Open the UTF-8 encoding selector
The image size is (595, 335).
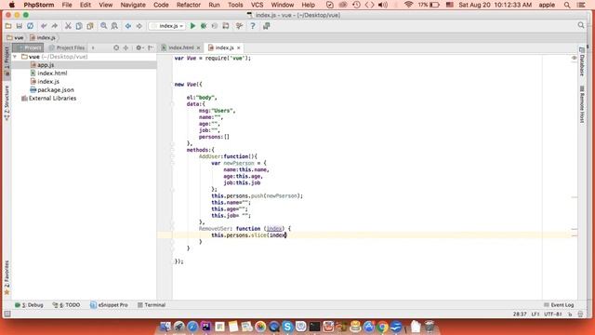[553, 315]
